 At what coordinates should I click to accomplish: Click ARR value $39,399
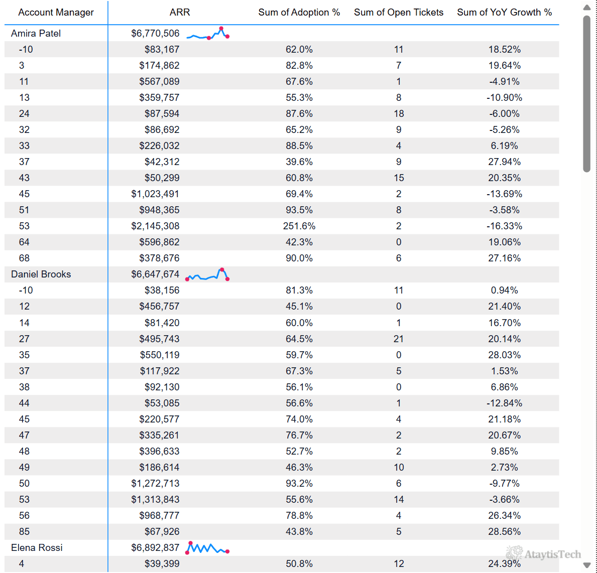162,564
